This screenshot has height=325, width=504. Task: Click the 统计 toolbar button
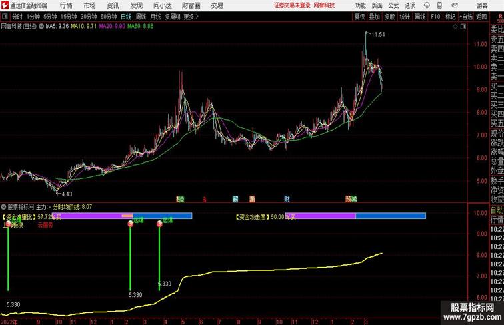405,17
